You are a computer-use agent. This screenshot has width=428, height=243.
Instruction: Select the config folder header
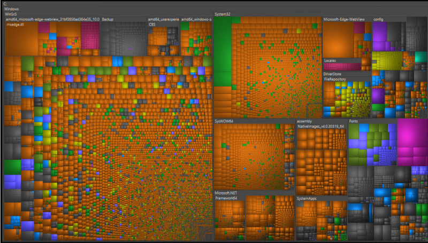pyautogui.click(x=378, y=19)
